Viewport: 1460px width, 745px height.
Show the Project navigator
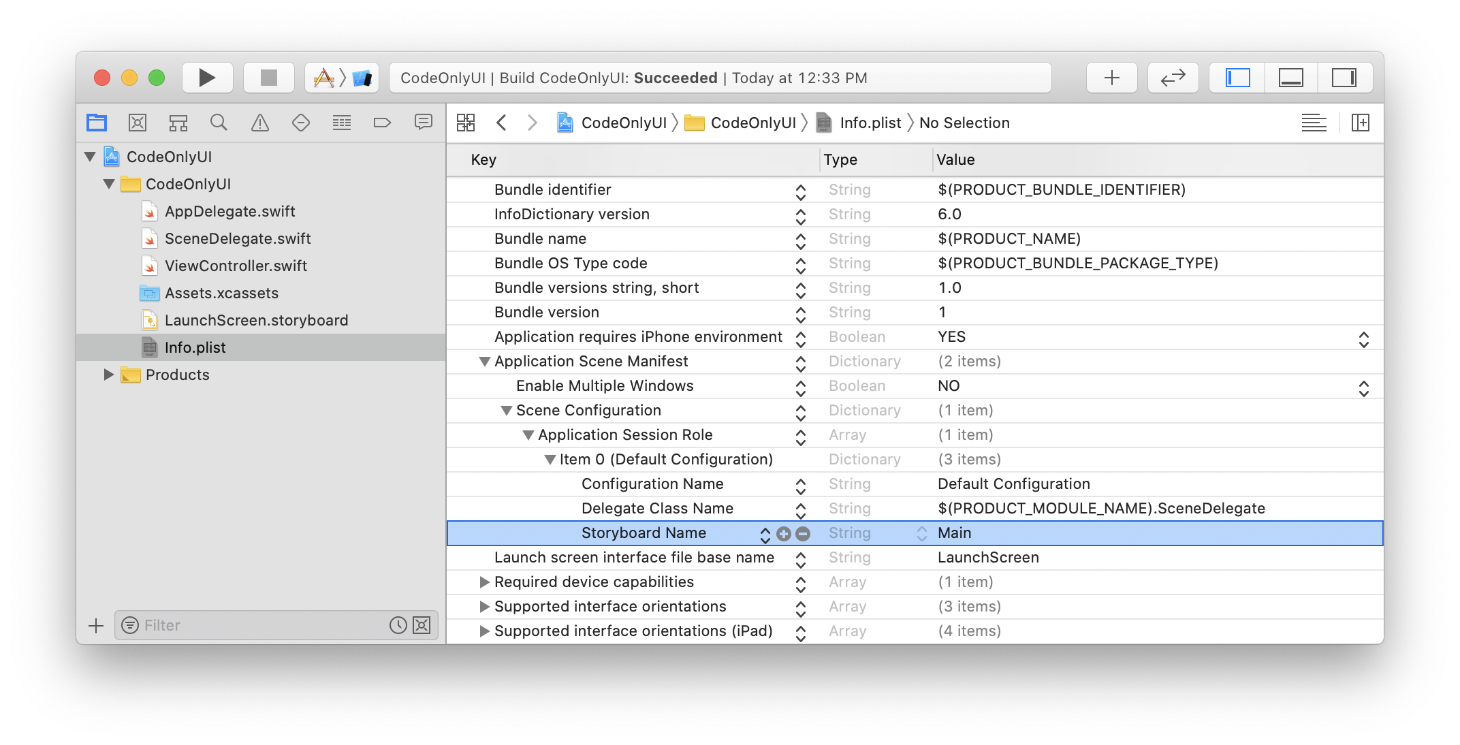[x=97, y=123]
